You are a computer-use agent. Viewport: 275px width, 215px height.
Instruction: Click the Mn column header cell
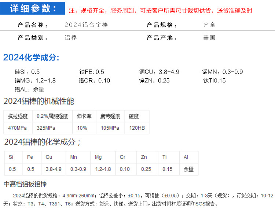(78, 157)
